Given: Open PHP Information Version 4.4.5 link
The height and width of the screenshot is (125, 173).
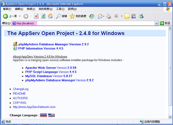Looking at the screenshot, I should pos(41,48).
